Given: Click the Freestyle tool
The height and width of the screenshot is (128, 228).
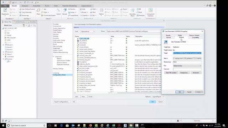Looking at the screenshot, I should coord(141,15).
